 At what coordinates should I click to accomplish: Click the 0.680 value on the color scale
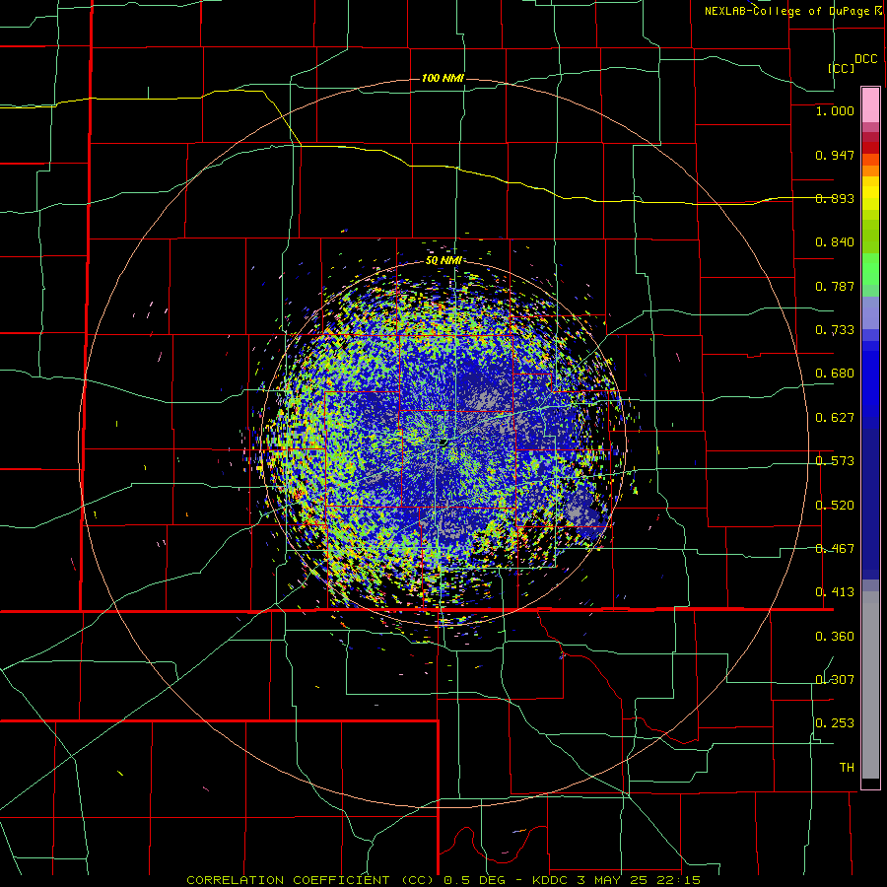click(x=835, y=374)
